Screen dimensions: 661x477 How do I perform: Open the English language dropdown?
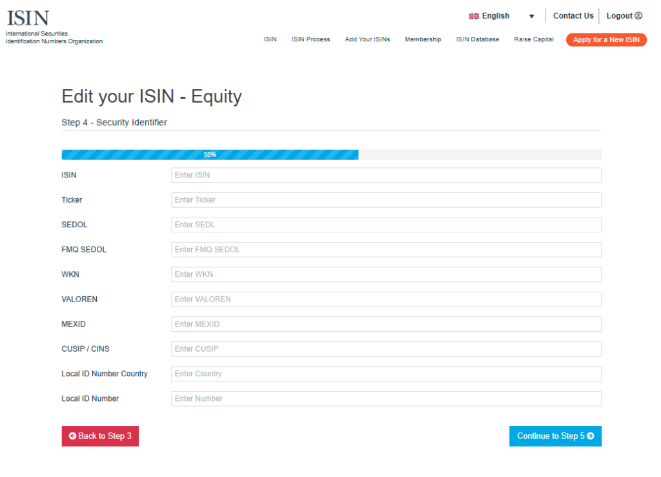(x=502, y=16)
